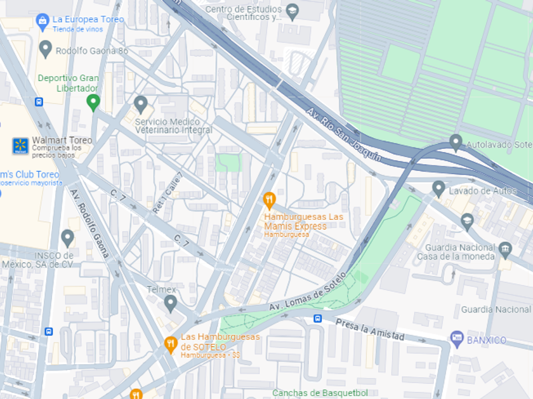Open the Las Hamburguesas de SOTELO restaurant marker
533x399 pixels.
(171, 345)
